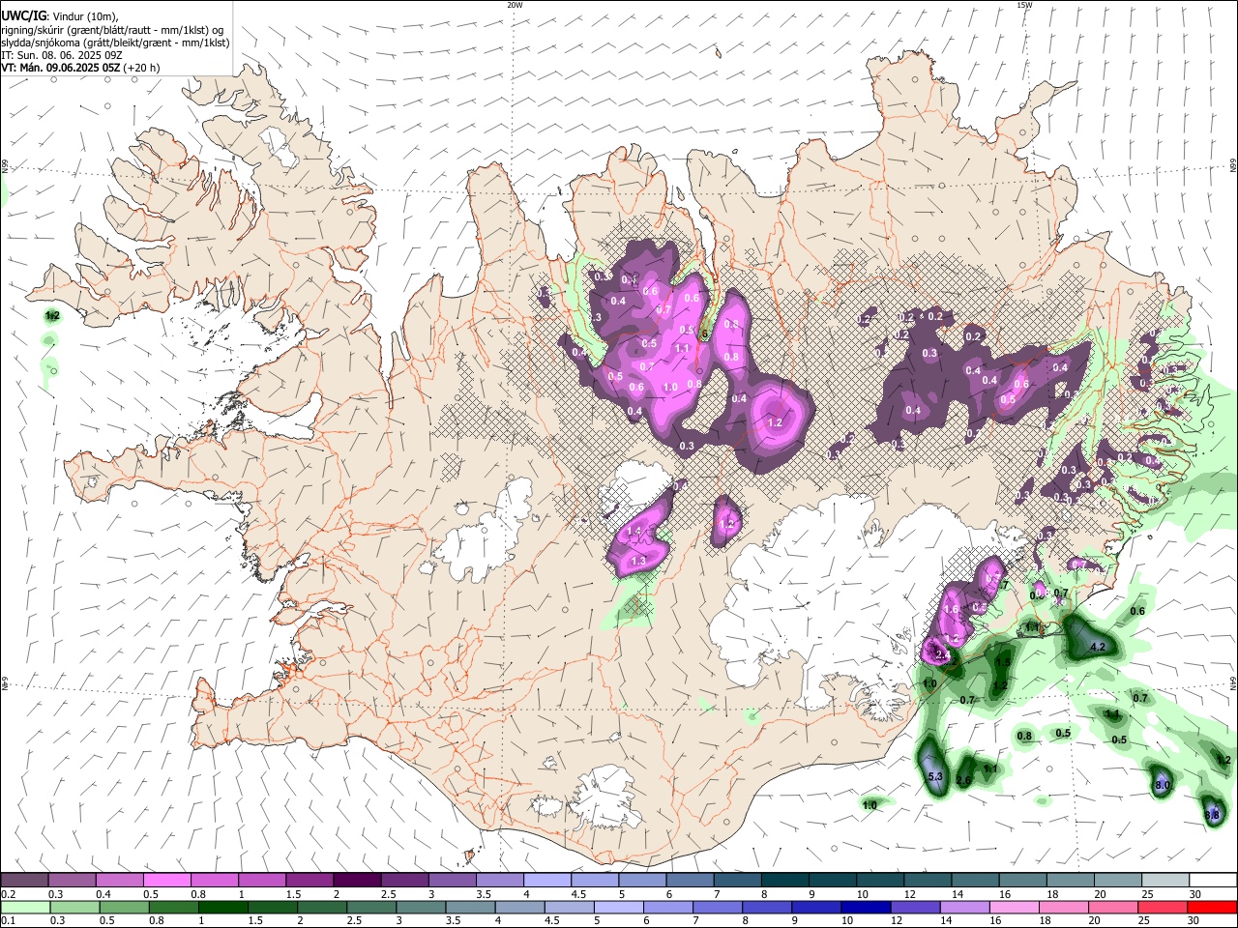
Task: Pick lower legend swatch between 20 and 25
Action: pyautogui.click(x=1112, y=907)
